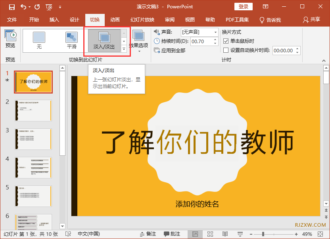Click the 登录 sign-in button
The width and height of the screenshot is (330, 239).
243,6
